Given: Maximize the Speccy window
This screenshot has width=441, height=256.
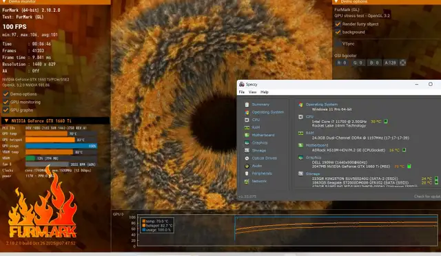Looking at the screenshot, I should pyautogui.click(x=430, y=85).
